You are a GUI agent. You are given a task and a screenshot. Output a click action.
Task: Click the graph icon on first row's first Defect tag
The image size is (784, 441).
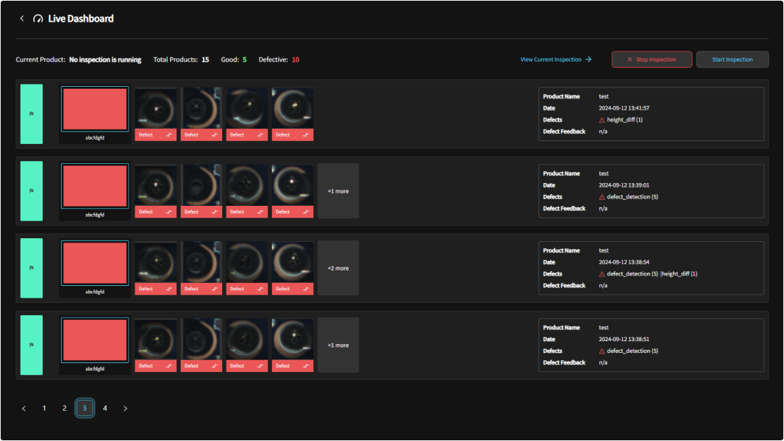pyautogui.click(x=169, y=135)
